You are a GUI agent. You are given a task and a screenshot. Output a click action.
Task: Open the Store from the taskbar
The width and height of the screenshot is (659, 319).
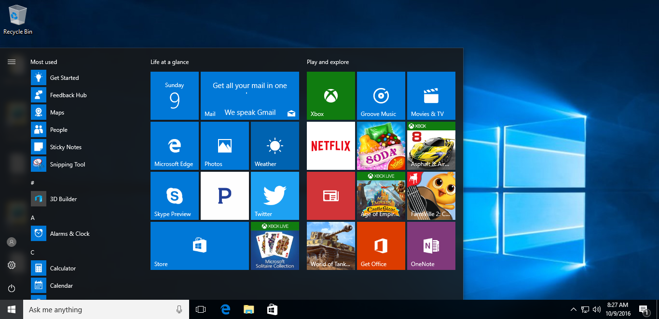click(272, 309)
